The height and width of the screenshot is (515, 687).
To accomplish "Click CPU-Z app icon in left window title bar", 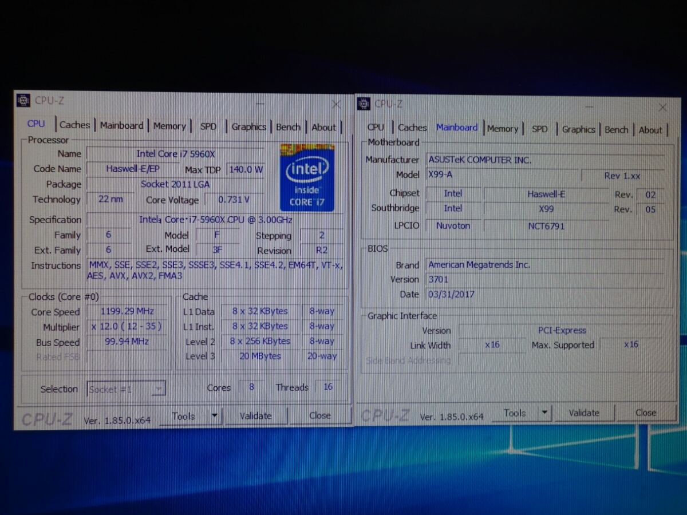I will 23,100.
